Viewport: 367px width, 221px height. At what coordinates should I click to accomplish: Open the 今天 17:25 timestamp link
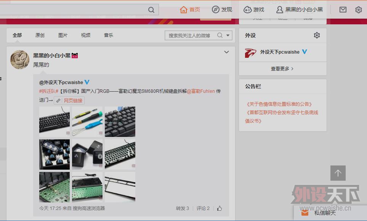(50, 208)
